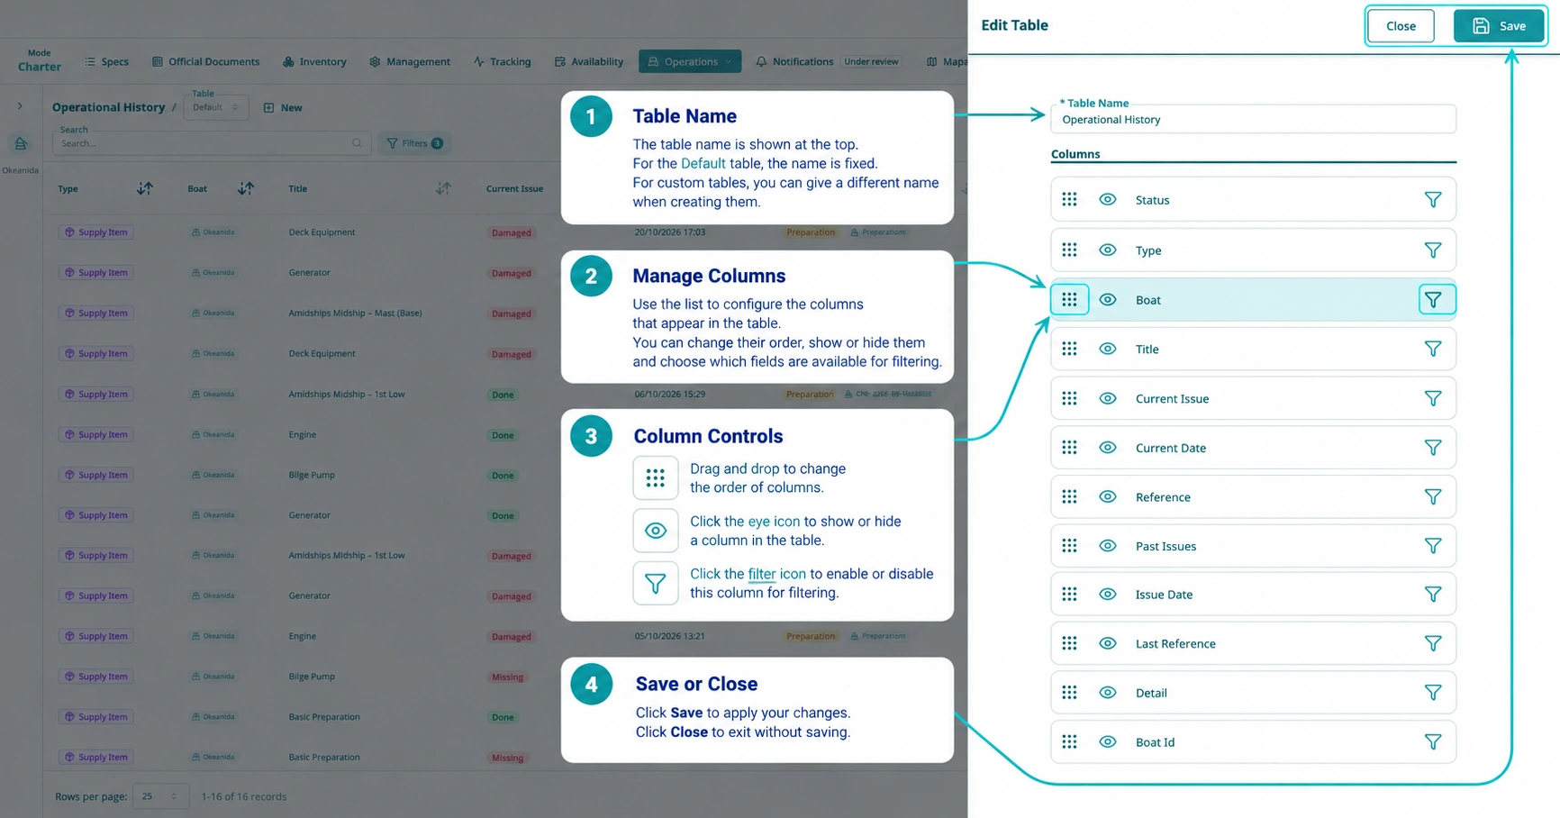This screenshot has height=818, width=1560.
Task: Toggle filter icon for Title column
Action: coord(1432,350)
